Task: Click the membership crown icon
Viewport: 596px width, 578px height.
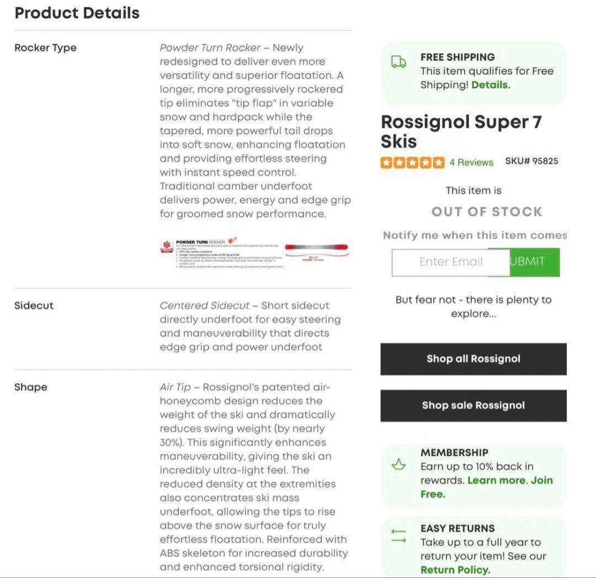Action: (398, 465)
